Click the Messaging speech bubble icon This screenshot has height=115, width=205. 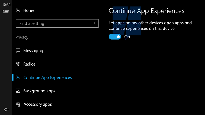pos(18,50)
